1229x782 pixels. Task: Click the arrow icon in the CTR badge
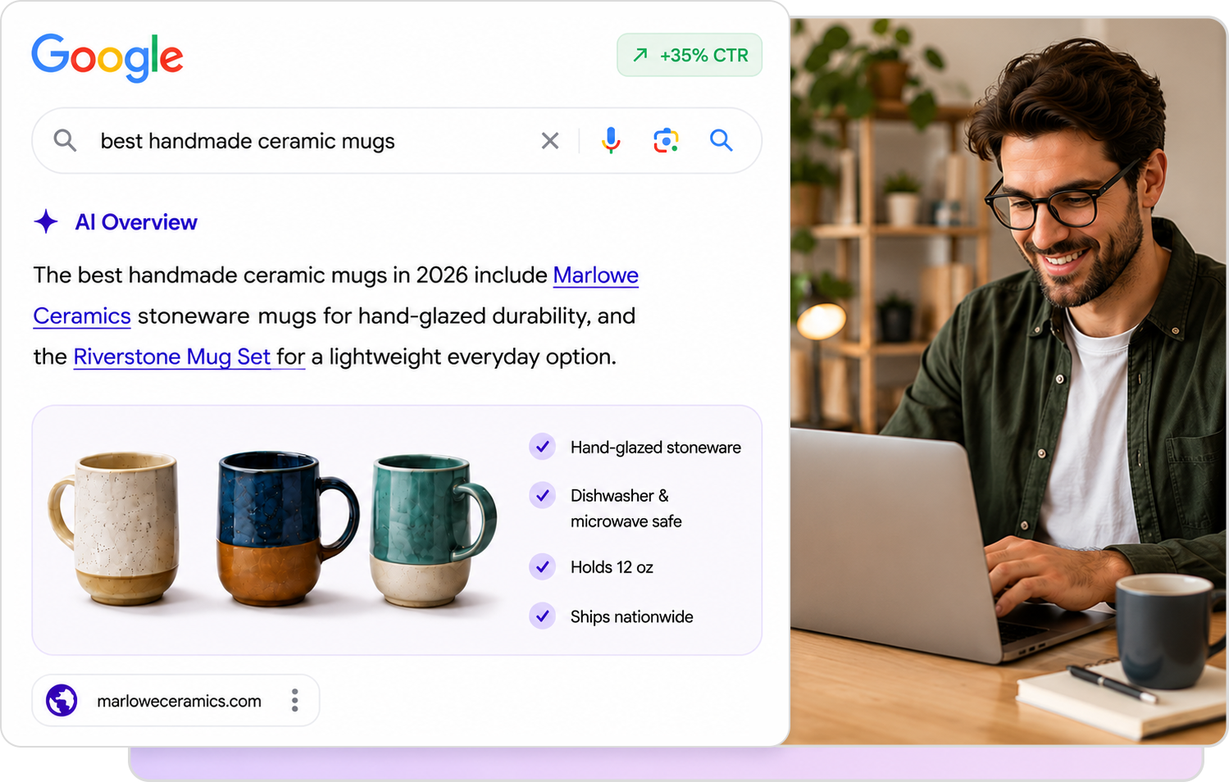[x=640, y=55]
